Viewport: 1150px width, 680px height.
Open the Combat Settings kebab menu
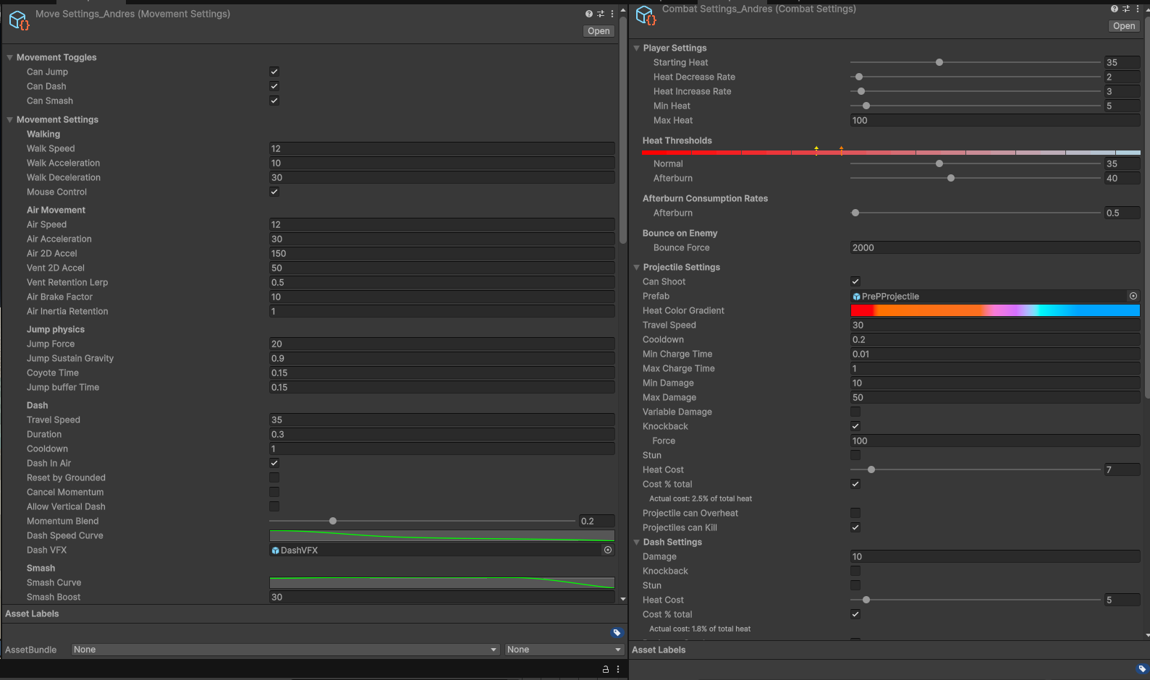[x=1138, y=9]
